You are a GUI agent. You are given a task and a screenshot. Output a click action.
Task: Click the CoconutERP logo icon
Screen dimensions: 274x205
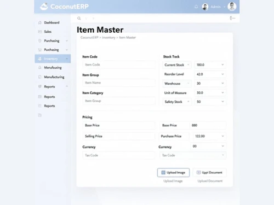pos(44,7)
